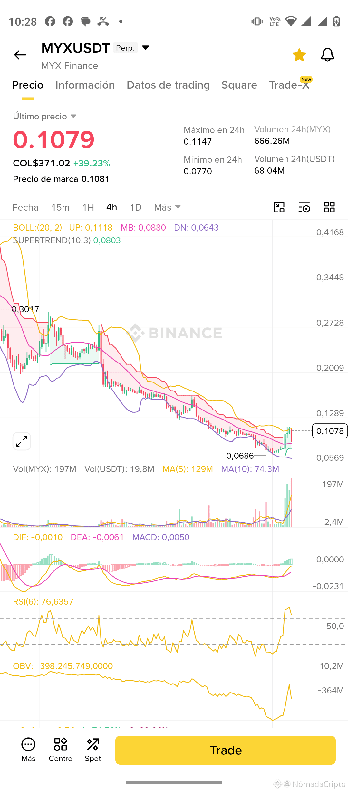The image size is (348, 792).
Task: Tap the back arrow icon
Action: 20,55
